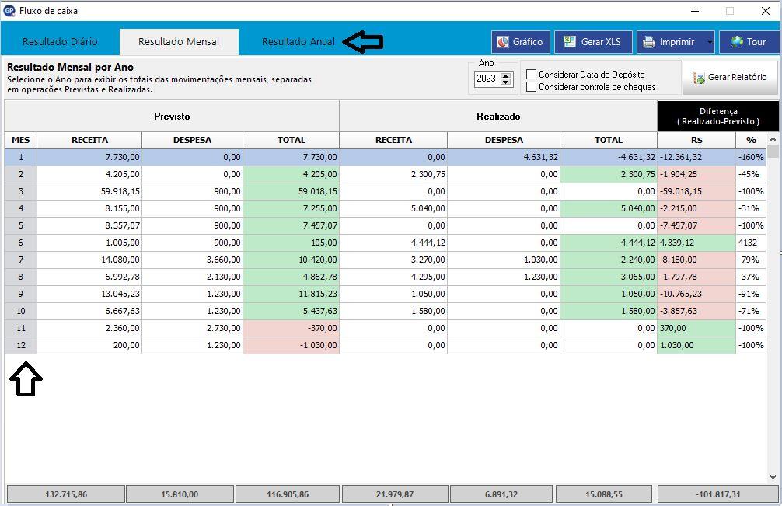Image resolution: width=782 pixels, height=506 pixels.
Task: Click the 132.715,86 footer total
Action: 66,494
